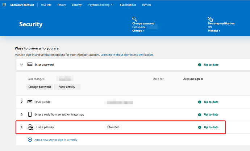Image resolution: width=250 pixels, height=151 pixels.
Task: Click the Manage > link for two-step verification
Action: [214, 31]
